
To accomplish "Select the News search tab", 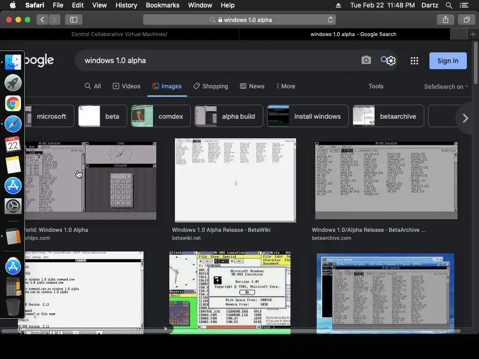I will 252,86.
